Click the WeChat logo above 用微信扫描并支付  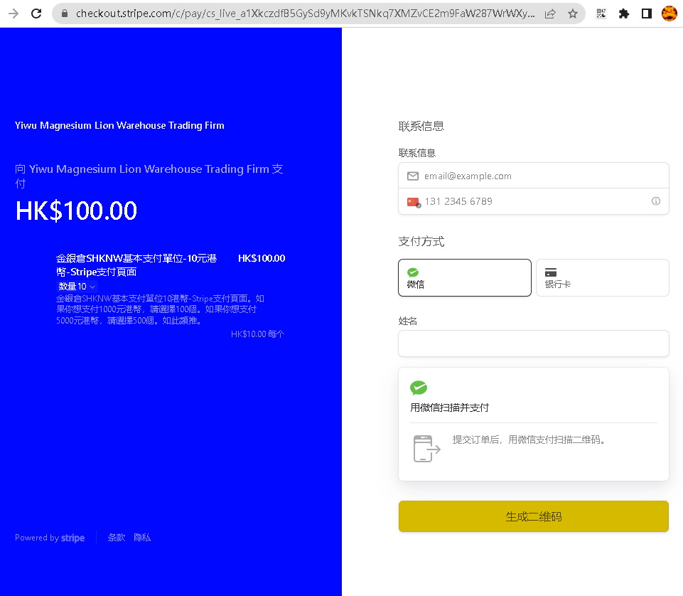[419, 388]
